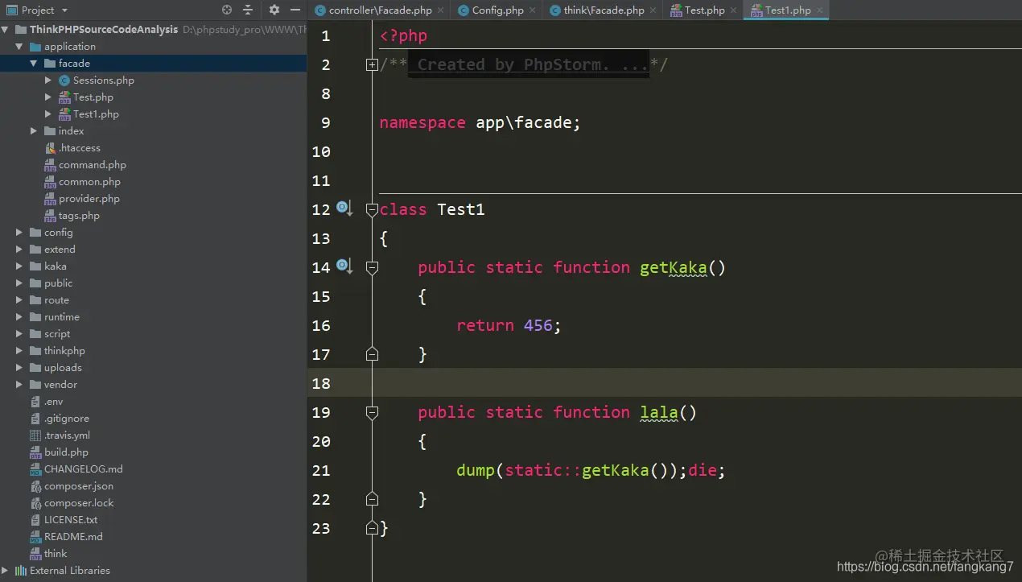Image resolution: width=1022 pixels, height=582 pixels.
Task: Close the think\Facade.php tab
Action: point(653,10)
